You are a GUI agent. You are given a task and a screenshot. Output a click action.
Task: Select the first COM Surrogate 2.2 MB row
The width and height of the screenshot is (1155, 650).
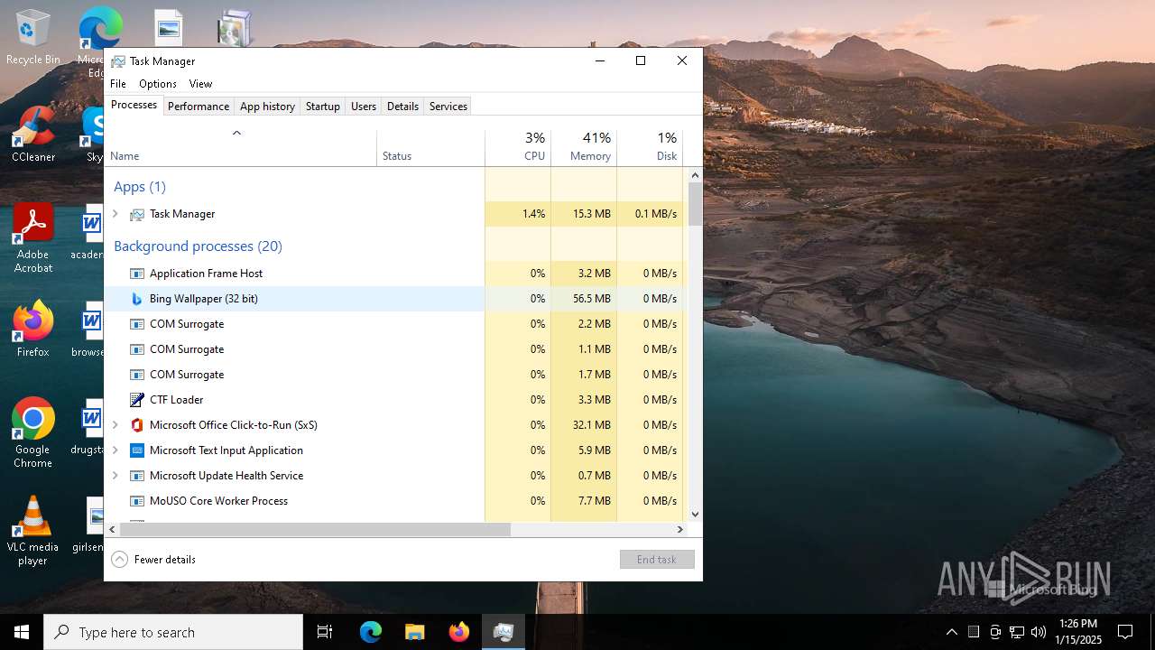[x=394, y=324]
